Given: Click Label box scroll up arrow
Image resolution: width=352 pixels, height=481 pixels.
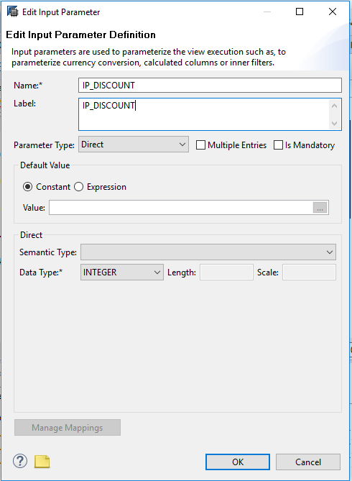Looking at the screenshot, I should [334, 106].
